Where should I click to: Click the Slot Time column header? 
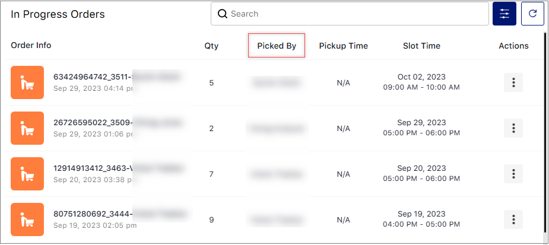coord(421,46)
